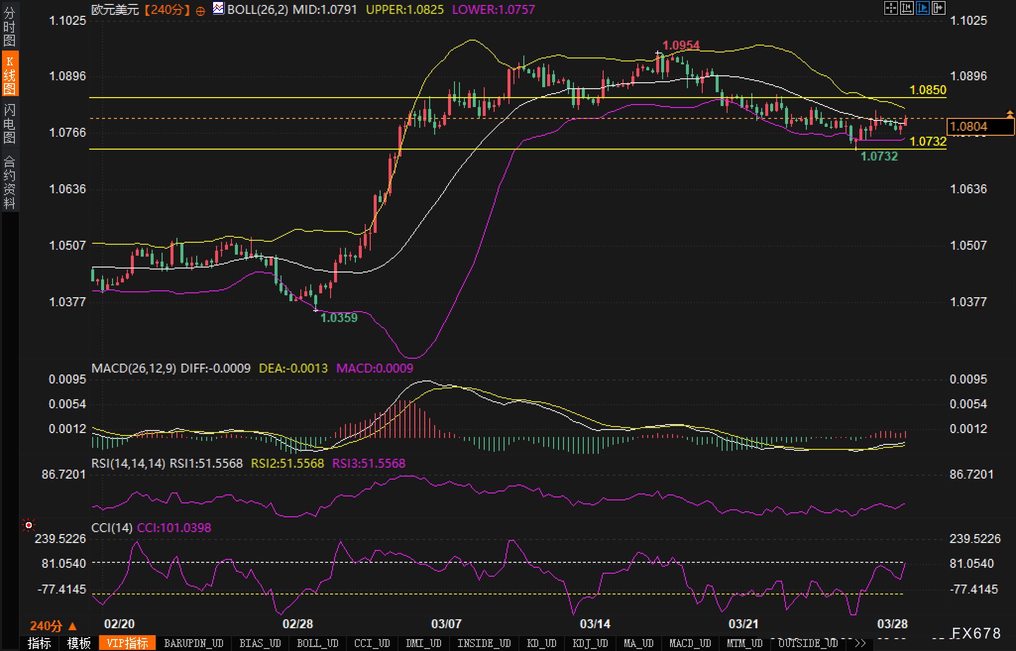This screenshot has width=1016, height=651.
Task: Click the BOLL indicator chart icon
Action: pos(218,8)
